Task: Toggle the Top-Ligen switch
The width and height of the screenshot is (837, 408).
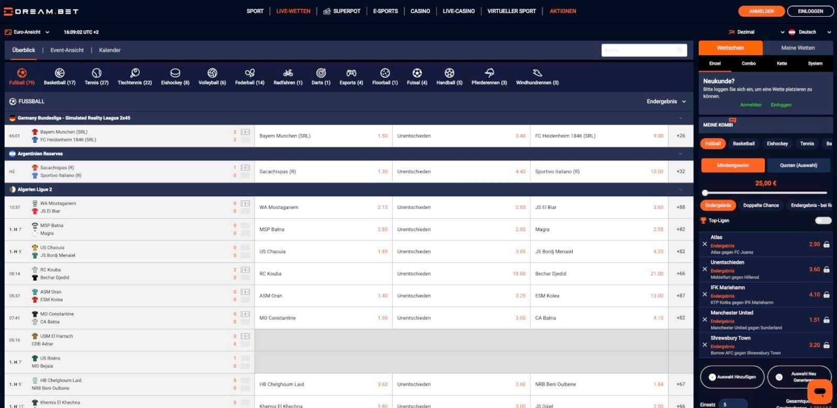Action: pyautogui.click(x=823, y=221)
